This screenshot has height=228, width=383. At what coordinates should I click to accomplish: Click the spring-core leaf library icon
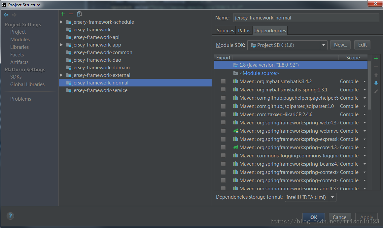click(x=236, y=147)
